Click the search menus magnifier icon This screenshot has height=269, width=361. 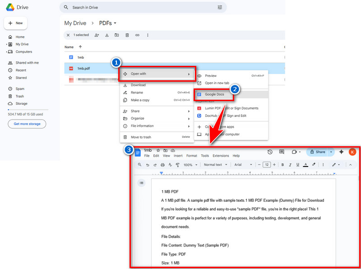[139, 165]
